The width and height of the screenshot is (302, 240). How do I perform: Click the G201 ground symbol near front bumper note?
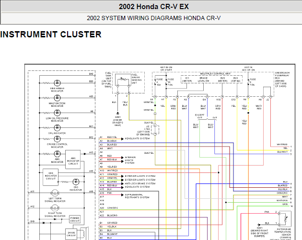tap(259, 225)
